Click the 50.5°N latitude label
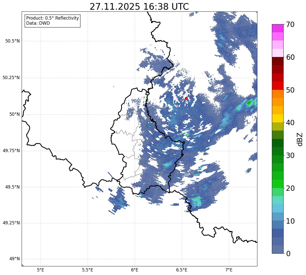Image resolution: width=306 pixels, height=275 pixels. click(12, 41)
